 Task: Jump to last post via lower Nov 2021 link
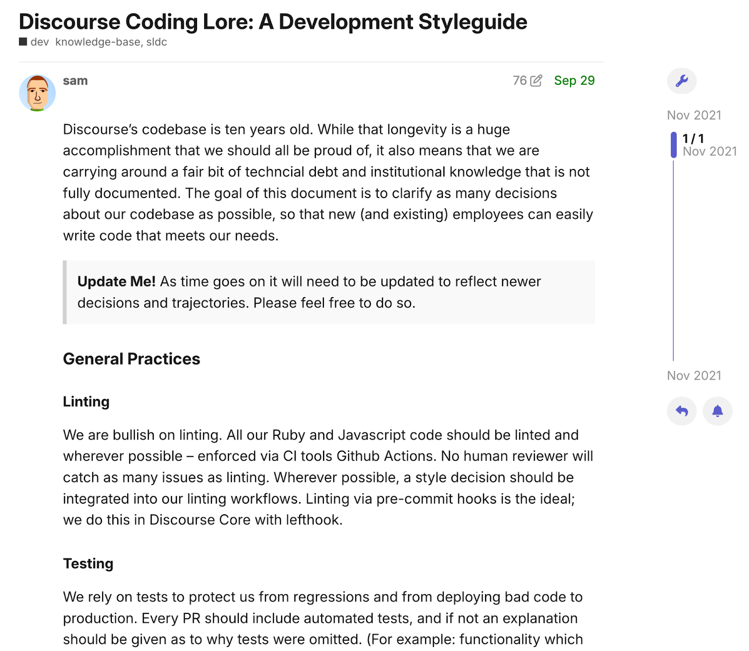(694, 375)
